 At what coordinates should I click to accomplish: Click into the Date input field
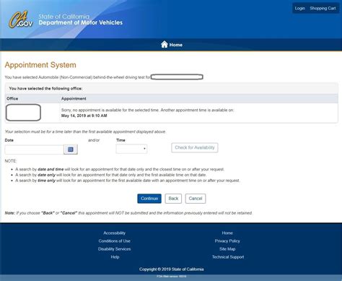click(34, 150)
